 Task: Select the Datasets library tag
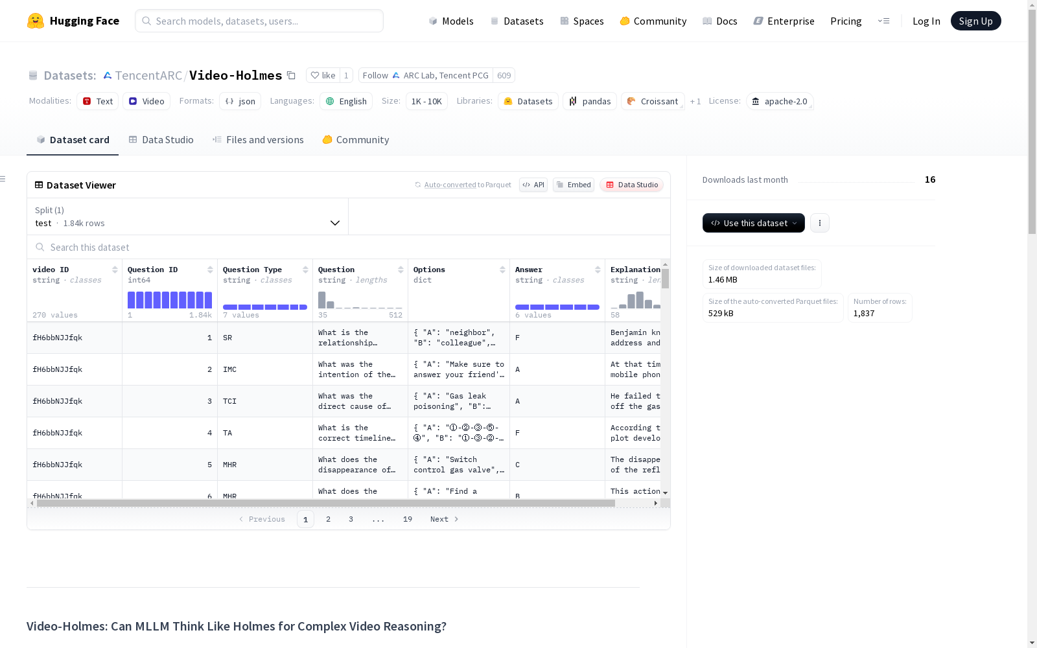(x=528, y=101)
